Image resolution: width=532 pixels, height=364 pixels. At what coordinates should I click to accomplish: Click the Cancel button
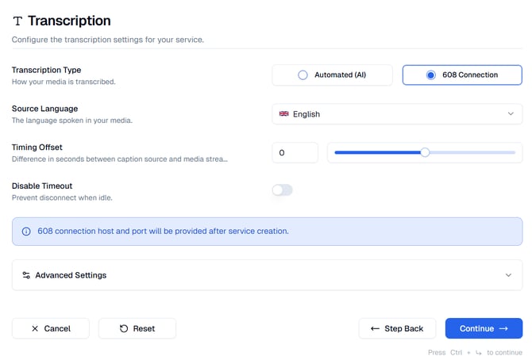[51, 328]
